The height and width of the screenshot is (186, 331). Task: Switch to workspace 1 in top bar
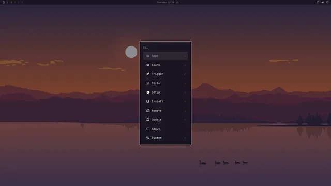8,2
